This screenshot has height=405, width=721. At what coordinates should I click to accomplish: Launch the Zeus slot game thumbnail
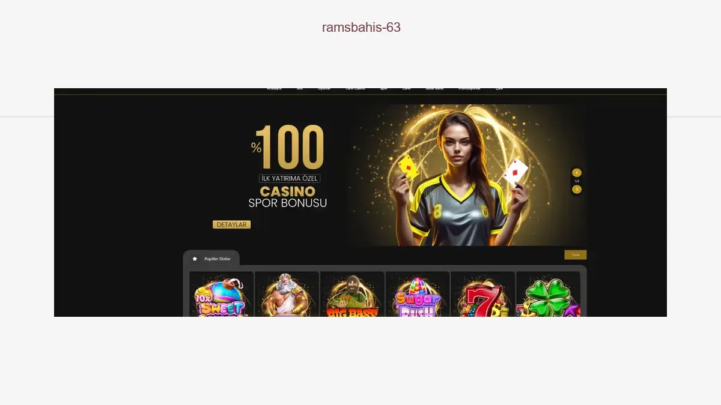tap(287, 295)
